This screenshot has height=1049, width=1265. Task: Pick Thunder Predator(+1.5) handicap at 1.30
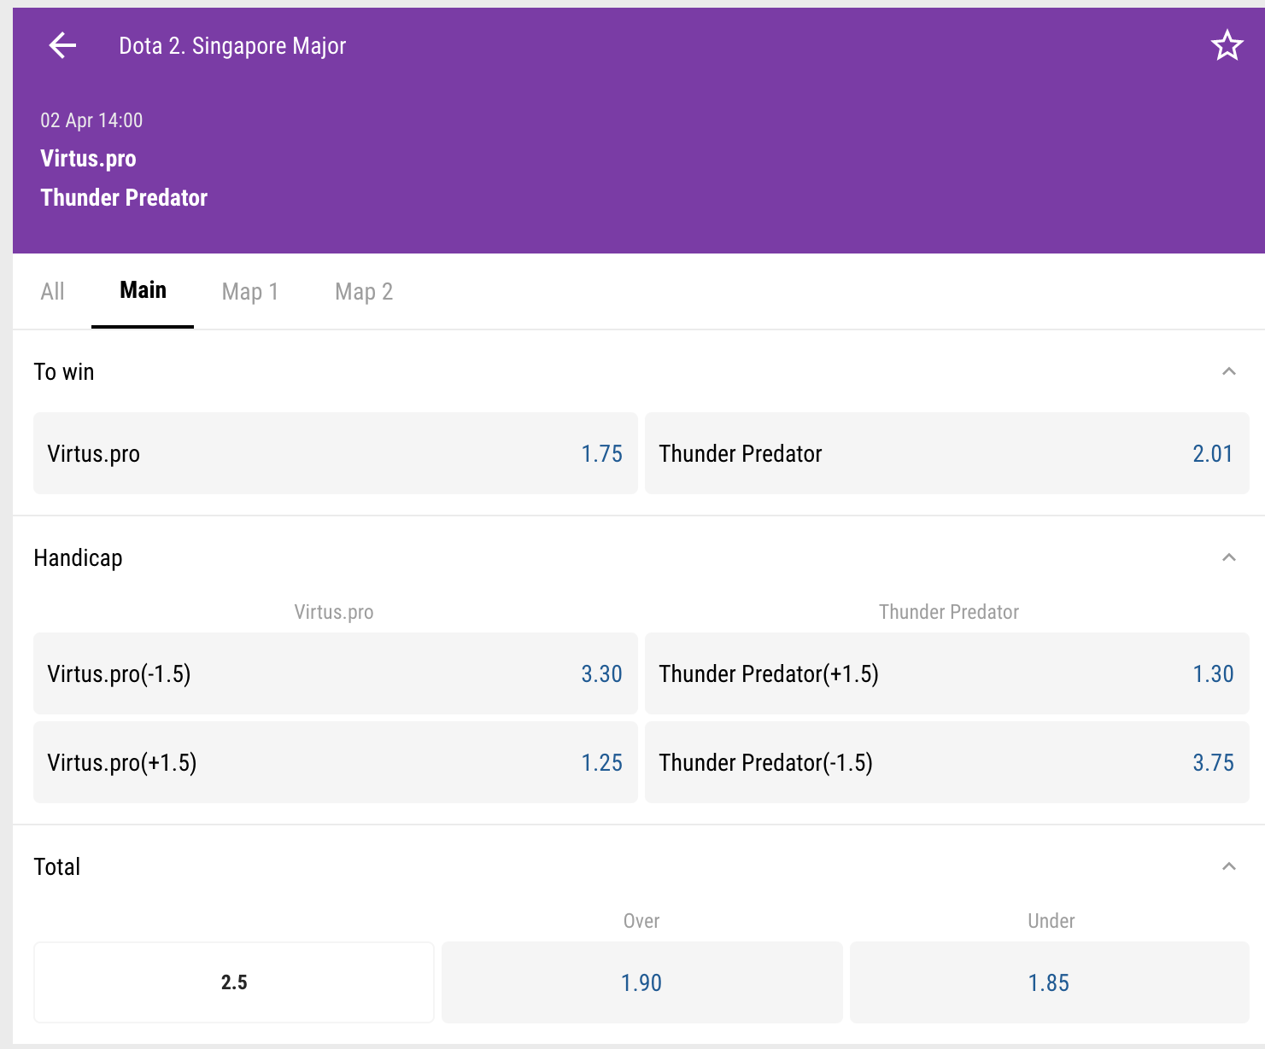pos(947,673)
